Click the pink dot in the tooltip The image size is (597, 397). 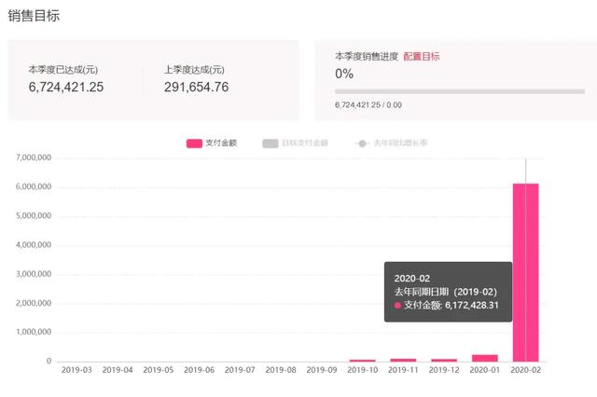pyautogui.click(x=398, y=305)
